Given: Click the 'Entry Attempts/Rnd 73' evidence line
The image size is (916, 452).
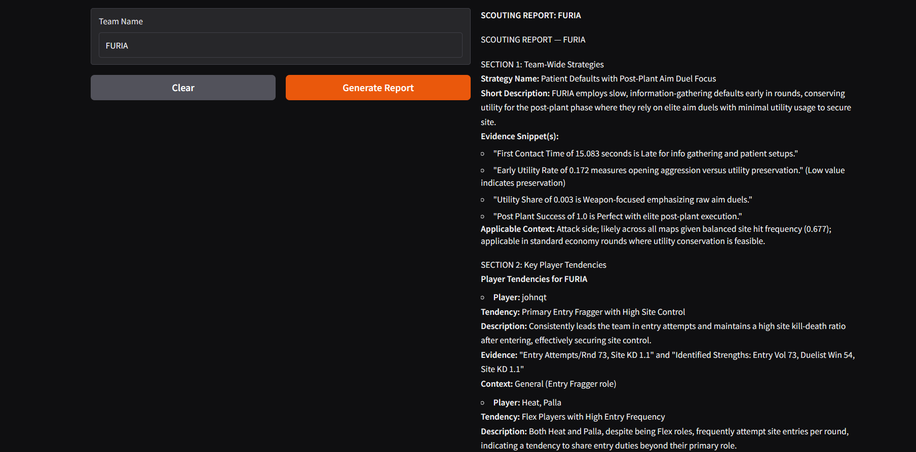Looking at the screenshot, I should (668, 362).
